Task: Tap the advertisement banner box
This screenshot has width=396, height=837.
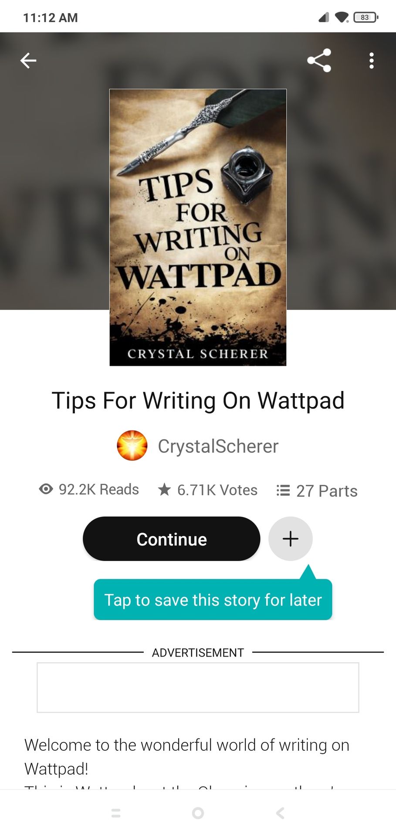Action: coord(198,687)
